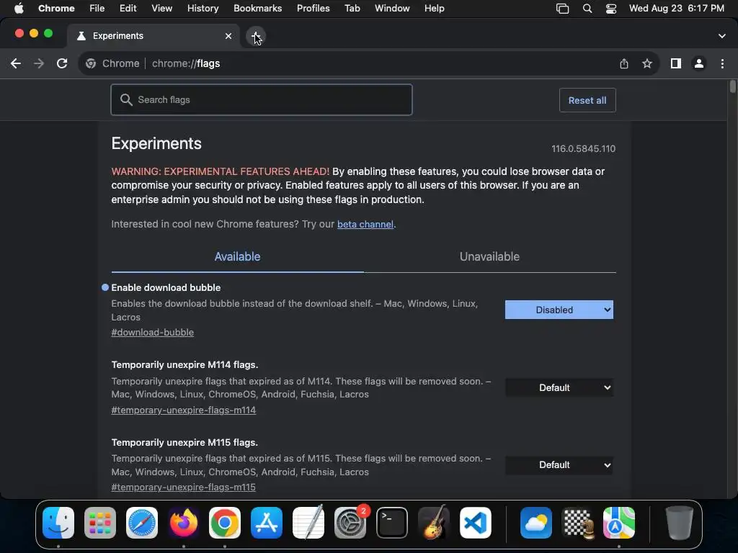Open the Trash in the Dock
The image size is (738, 553).
[679, 523]
